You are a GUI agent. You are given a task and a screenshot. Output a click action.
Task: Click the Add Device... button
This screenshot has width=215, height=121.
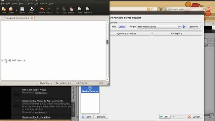pos(177,34)
